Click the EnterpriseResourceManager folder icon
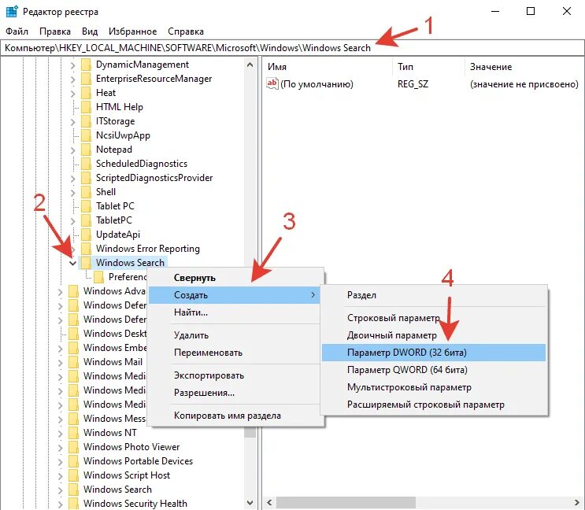Screen dimensions: 585x510 click(86, 79)
